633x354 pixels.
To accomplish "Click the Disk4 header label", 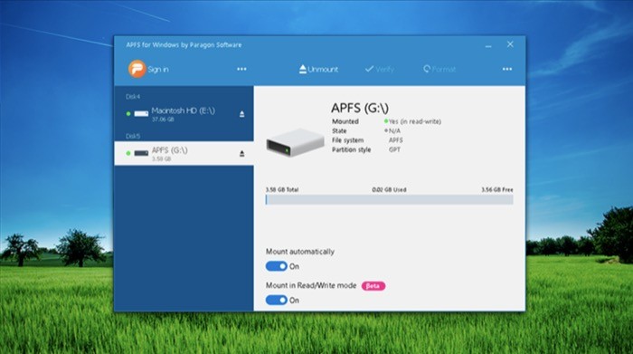I will point(133,97).
